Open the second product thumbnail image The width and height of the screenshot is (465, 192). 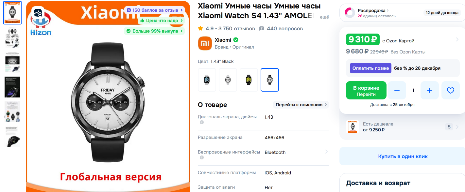pos(12,38)
